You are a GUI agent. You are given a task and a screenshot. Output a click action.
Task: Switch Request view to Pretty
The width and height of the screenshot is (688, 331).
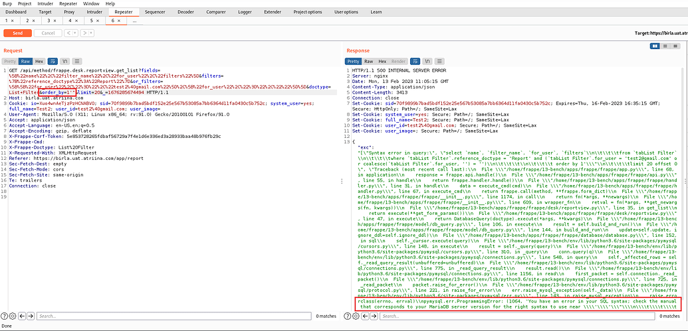(10, 61)
